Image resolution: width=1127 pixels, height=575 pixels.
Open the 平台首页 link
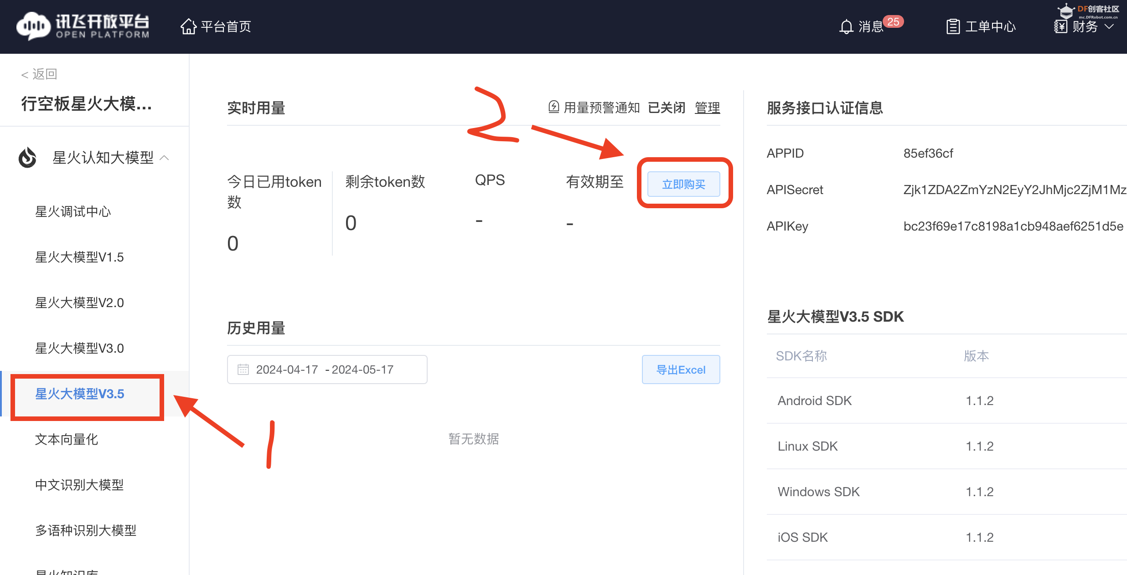point(226,26)
